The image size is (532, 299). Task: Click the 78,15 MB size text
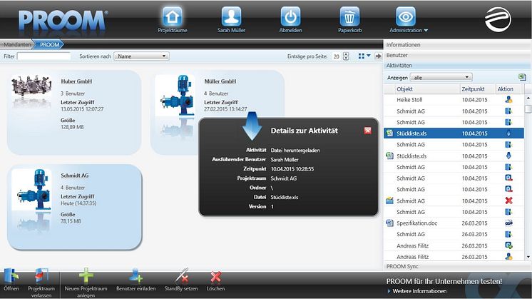coord(71,221)
